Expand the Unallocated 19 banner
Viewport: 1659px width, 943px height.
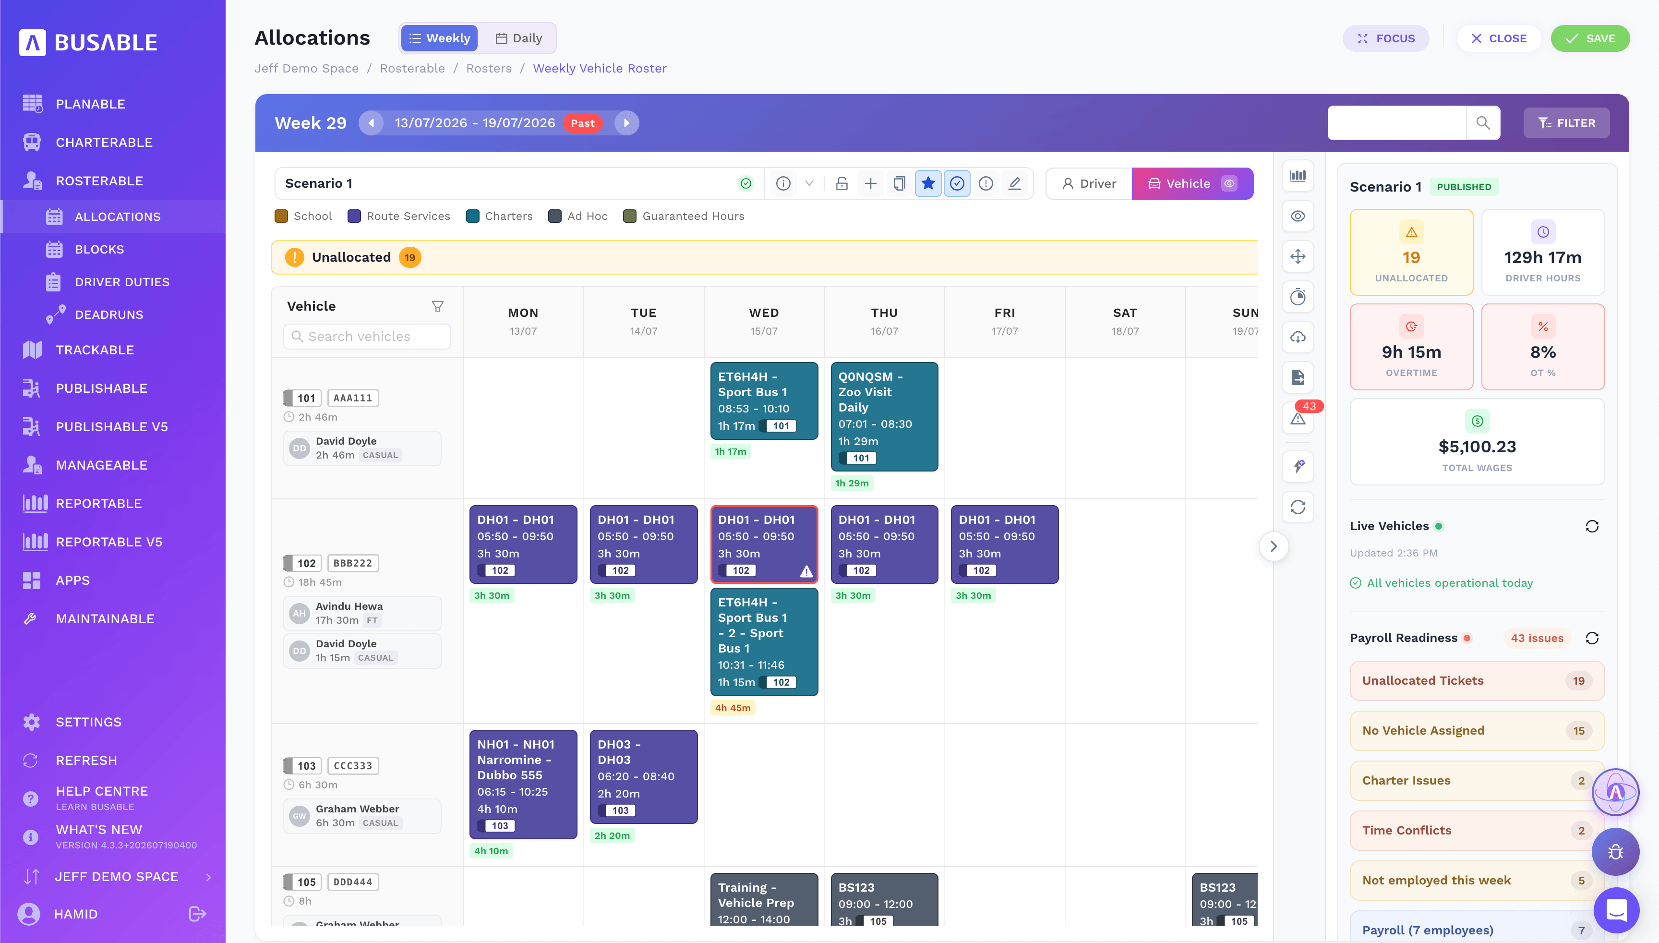tap(764, 257)
